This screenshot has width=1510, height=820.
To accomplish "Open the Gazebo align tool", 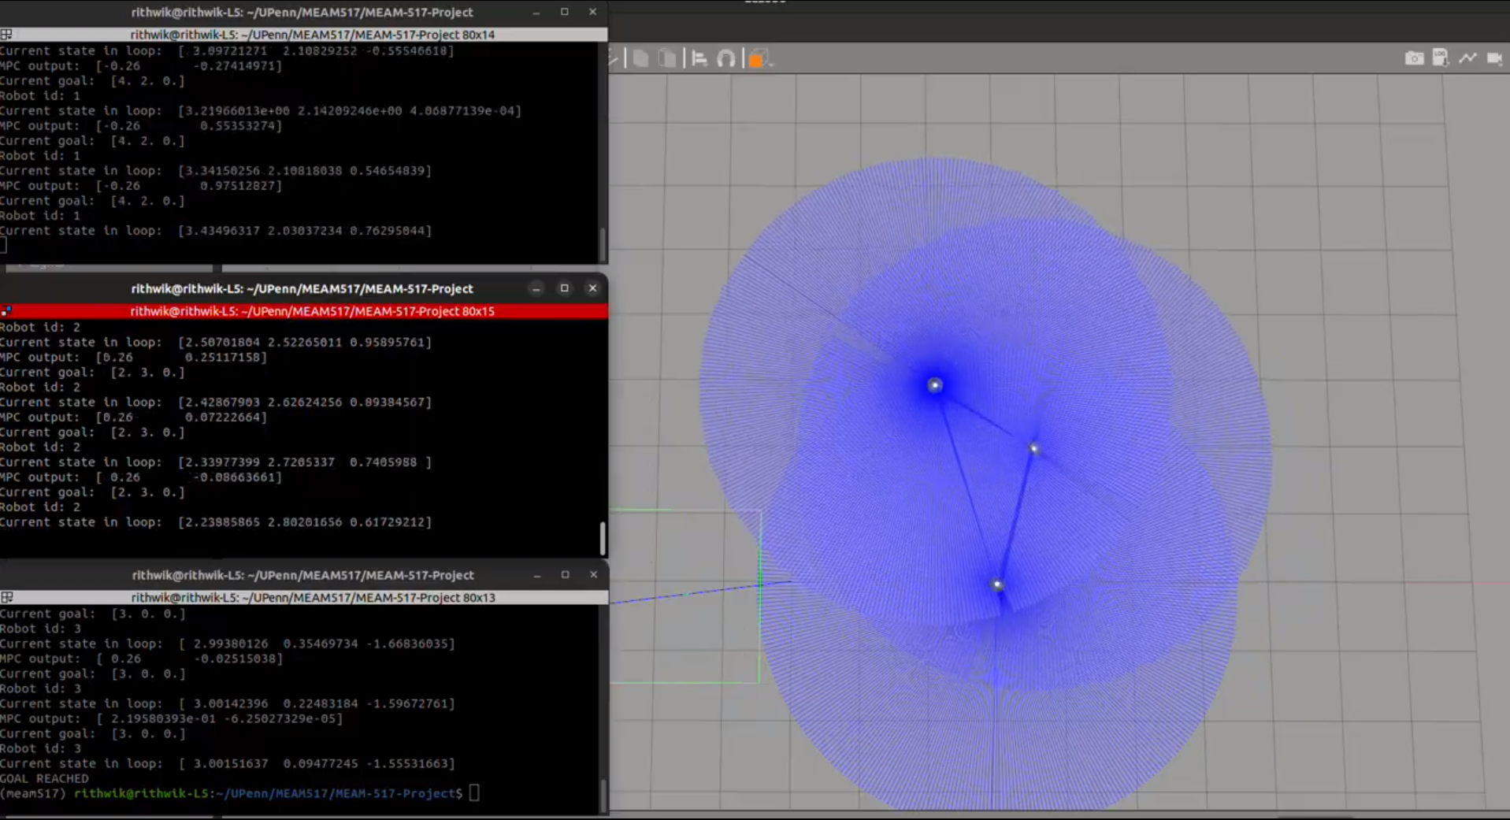I will (x=699, y=58).
